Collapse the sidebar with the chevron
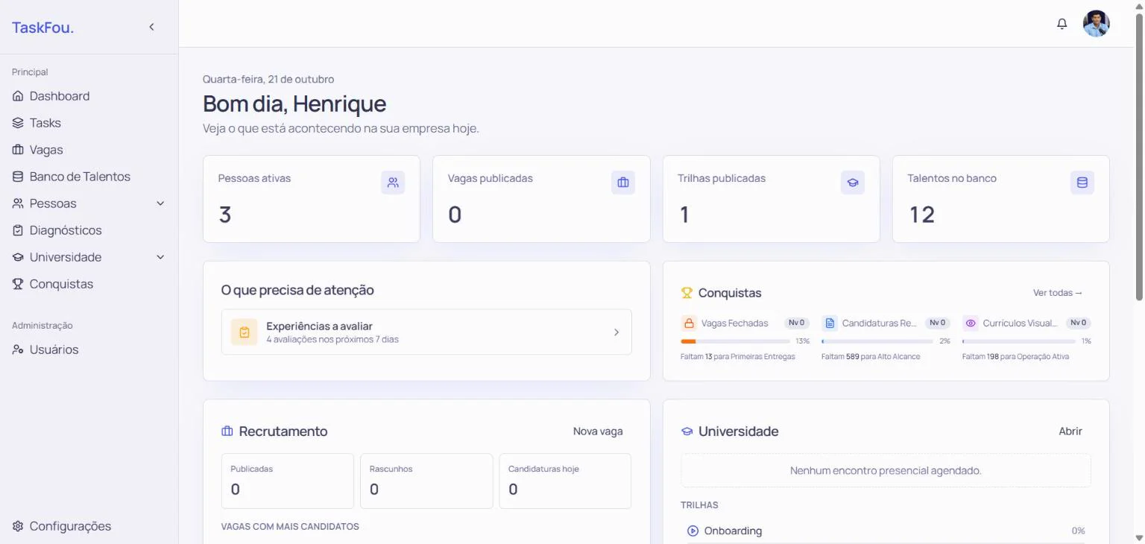 [151, 27]
